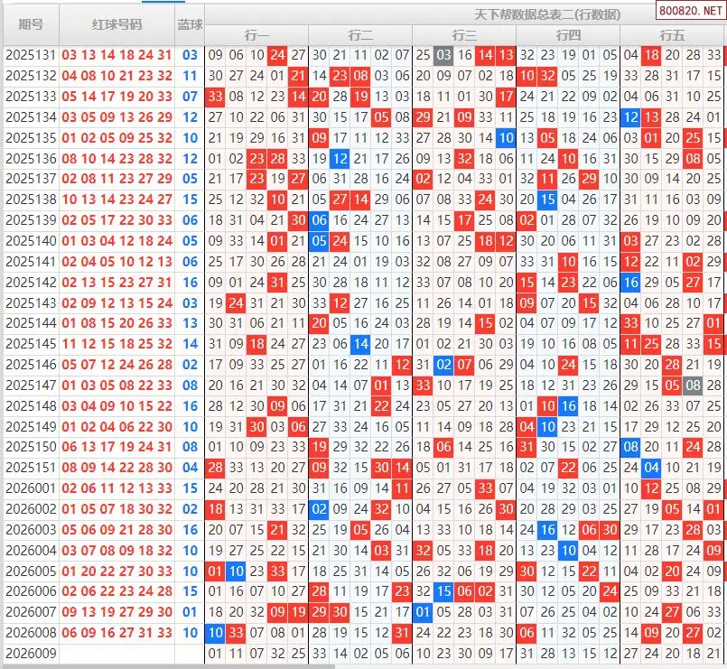The width and height of the screenshot is (727, 669).
Task: Choose the 行四 column group header
Action: click(568, 35)
